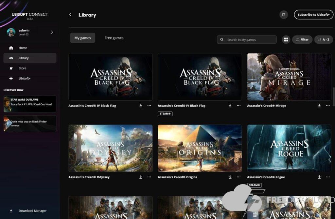The image size is (335, 219).
Task: Open Download Manager in the sidebar
Action: [x=32, y=211]
